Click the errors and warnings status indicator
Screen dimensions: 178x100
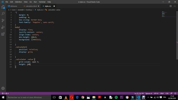(5, 93)
